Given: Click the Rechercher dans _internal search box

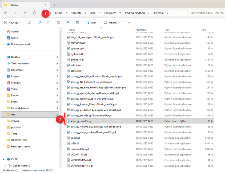Looking at the screenshot, I should coord(207,13).
